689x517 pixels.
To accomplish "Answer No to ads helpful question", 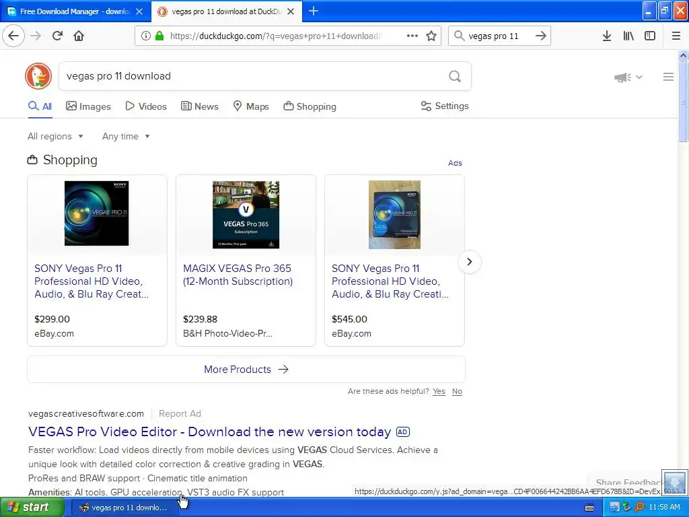I will (x=457, y=391).
